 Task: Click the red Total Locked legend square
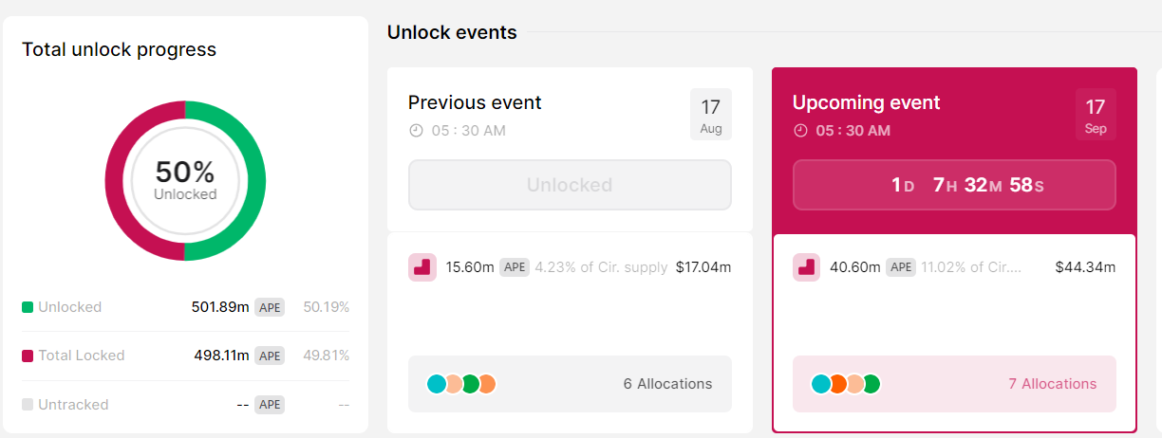tap(28, 356)
